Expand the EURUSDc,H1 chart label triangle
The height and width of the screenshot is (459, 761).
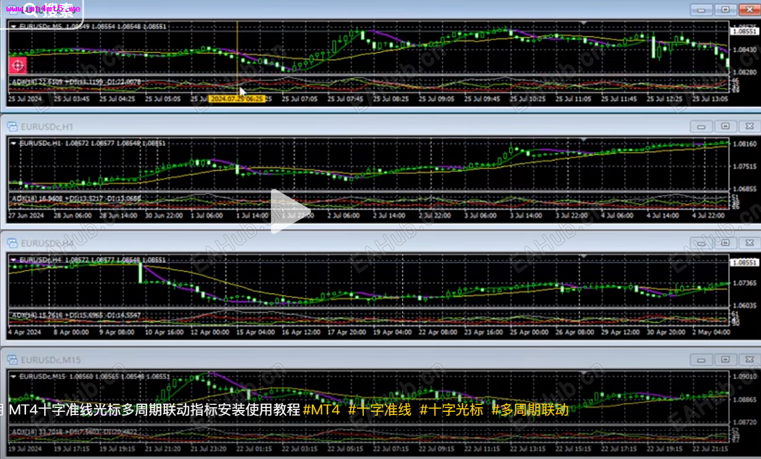(x=13, y=143)
